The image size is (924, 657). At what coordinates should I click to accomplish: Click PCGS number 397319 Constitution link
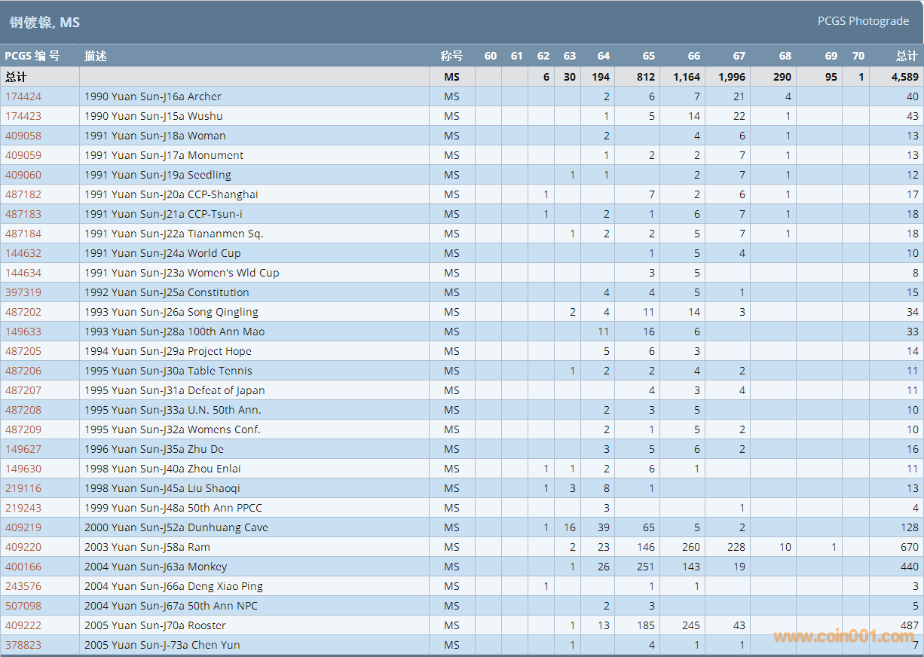point(23,292)
